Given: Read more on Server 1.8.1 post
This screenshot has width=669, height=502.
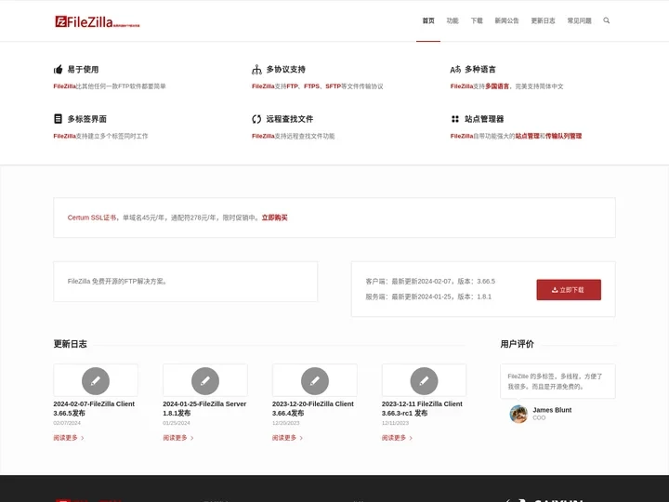Looking at the screenshot, I should coord(178,438).
